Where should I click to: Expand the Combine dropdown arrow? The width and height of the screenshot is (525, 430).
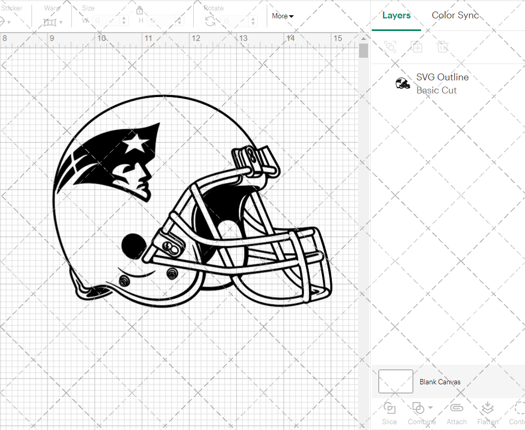[x=430, y=408]
